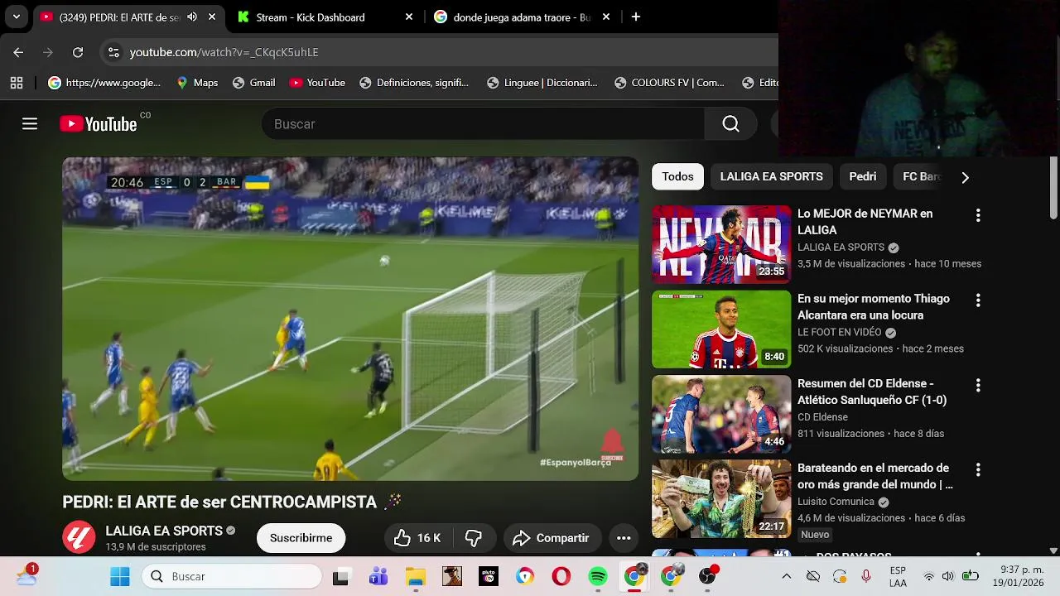
Task: Click the address bar URL youtube.com/watch
Action: pos(224,52)
